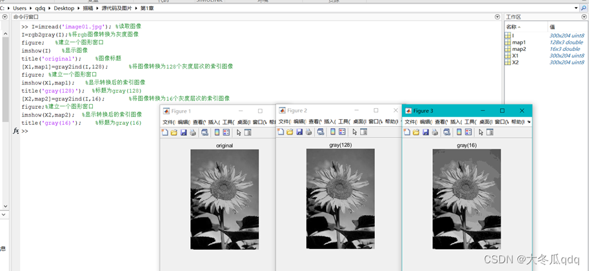Click the fx function browser icon
Screen dimensions: 589x271
(15, 131)
